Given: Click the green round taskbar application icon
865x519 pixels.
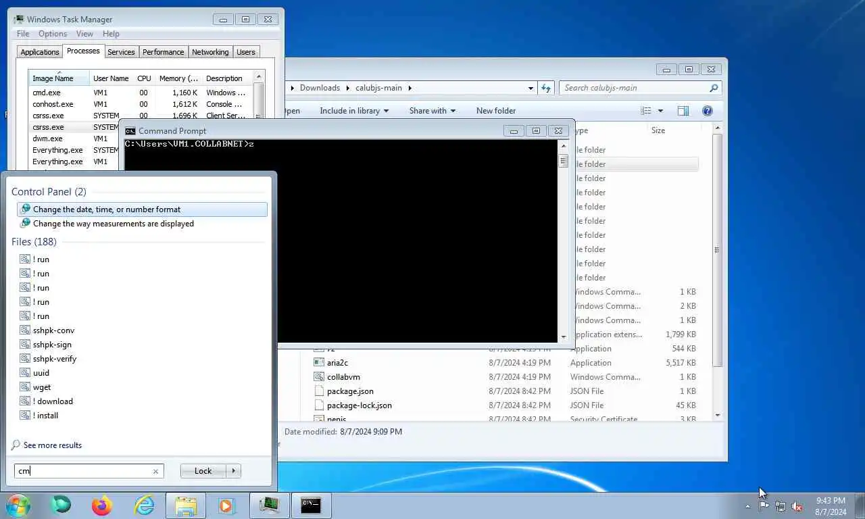Looking at the screenshot, I should pos(61,505).
